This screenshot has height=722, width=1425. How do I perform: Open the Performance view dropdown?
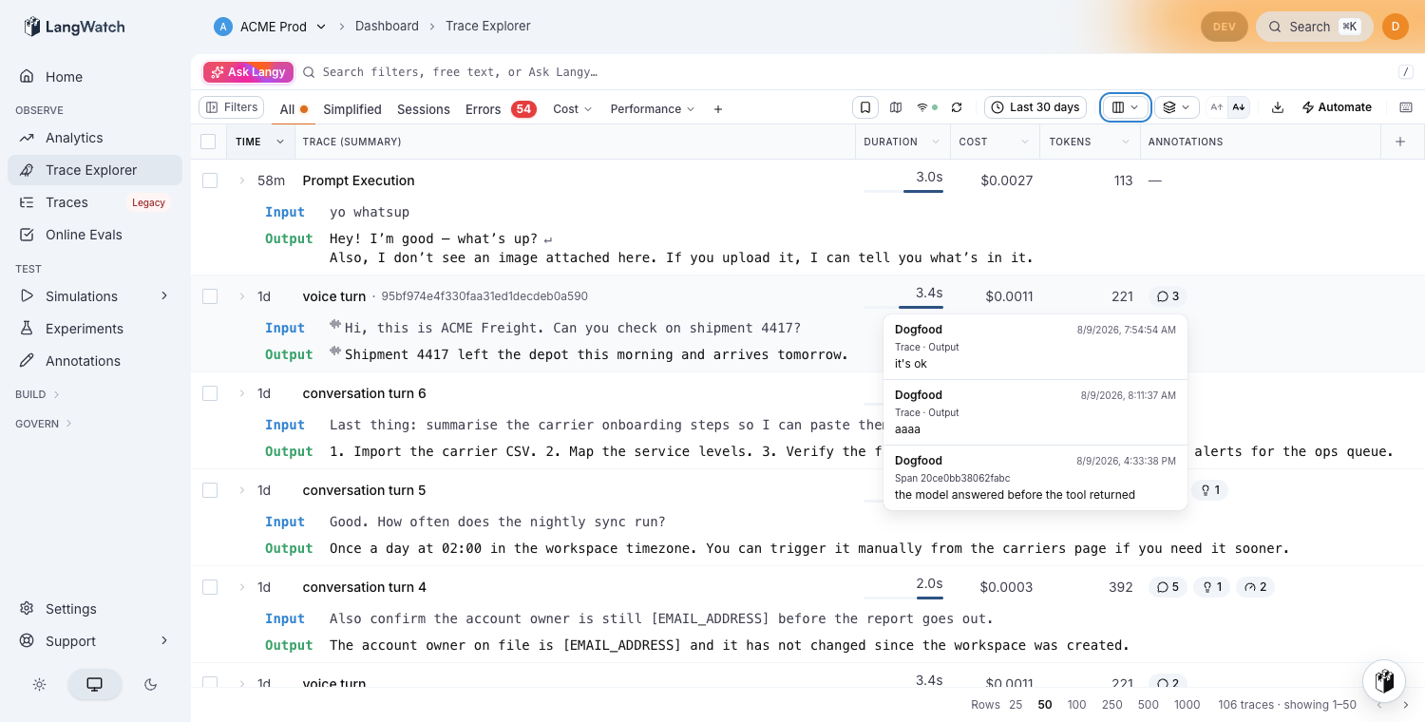coord(653,109)
